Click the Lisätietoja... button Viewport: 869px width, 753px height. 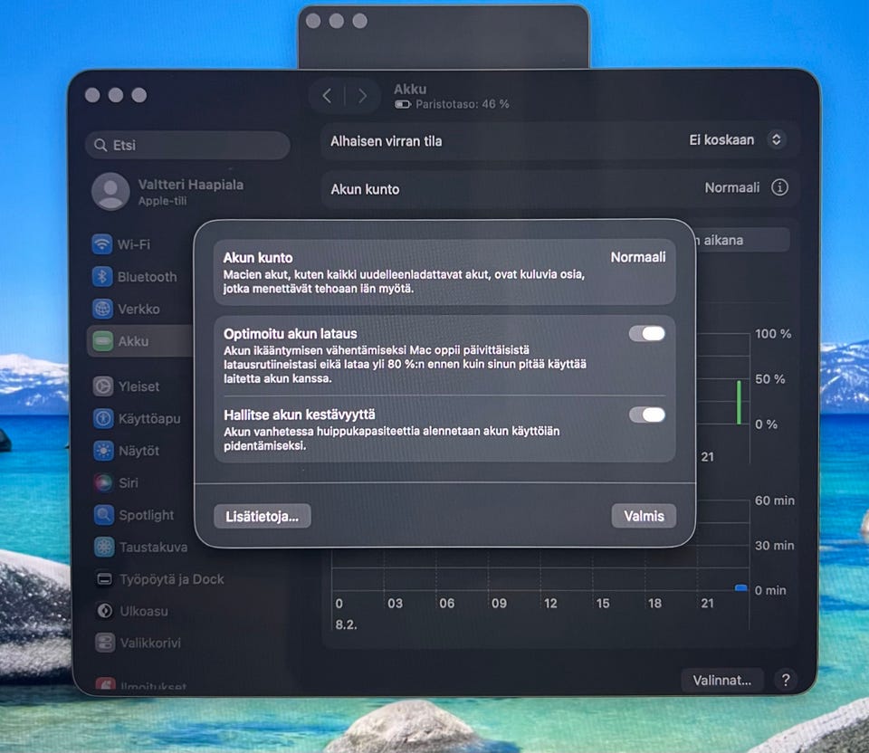[x=263, y=517]
